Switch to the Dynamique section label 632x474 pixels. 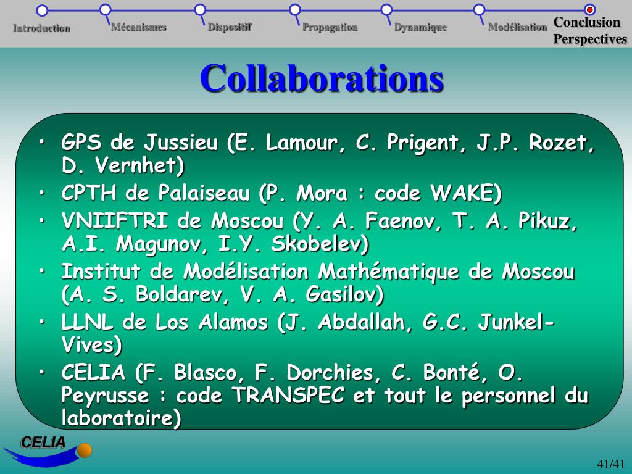click(420, 27)
